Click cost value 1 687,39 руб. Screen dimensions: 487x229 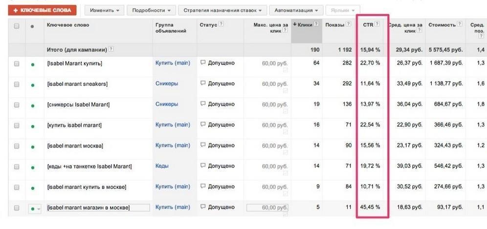pos(446,63)
